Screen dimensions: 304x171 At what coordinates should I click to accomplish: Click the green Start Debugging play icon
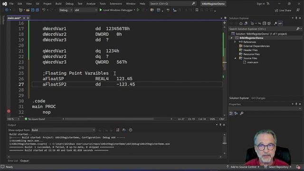101,10
